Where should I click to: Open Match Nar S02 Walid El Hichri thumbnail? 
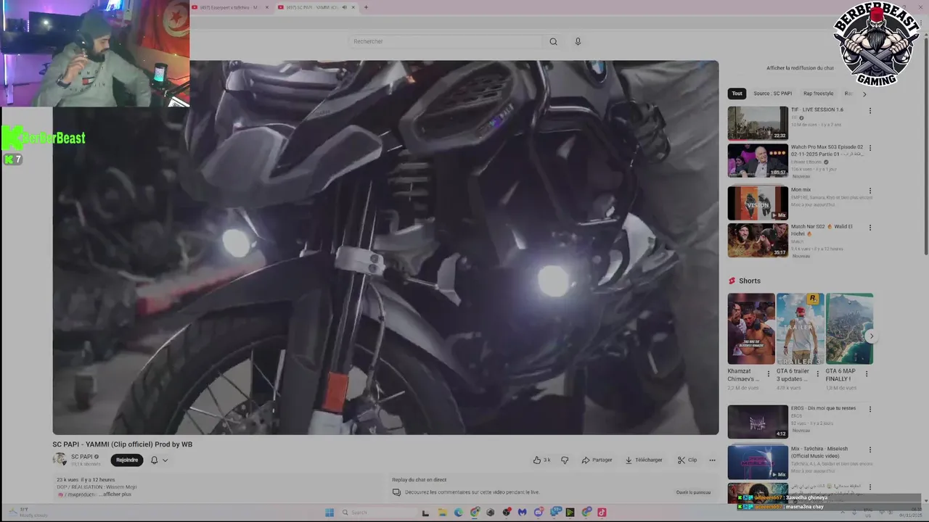pos(758,240)
